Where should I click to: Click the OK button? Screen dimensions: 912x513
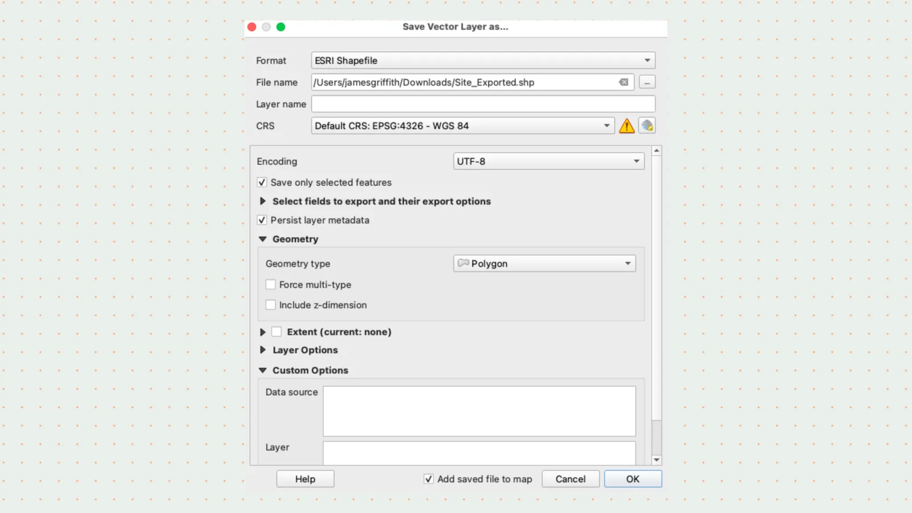click(633, 479)
